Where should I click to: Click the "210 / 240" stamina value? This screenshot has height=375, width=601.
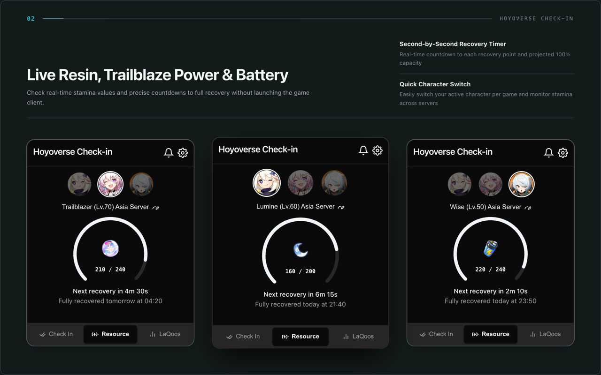pyautogui.click(x=110, y=270)
